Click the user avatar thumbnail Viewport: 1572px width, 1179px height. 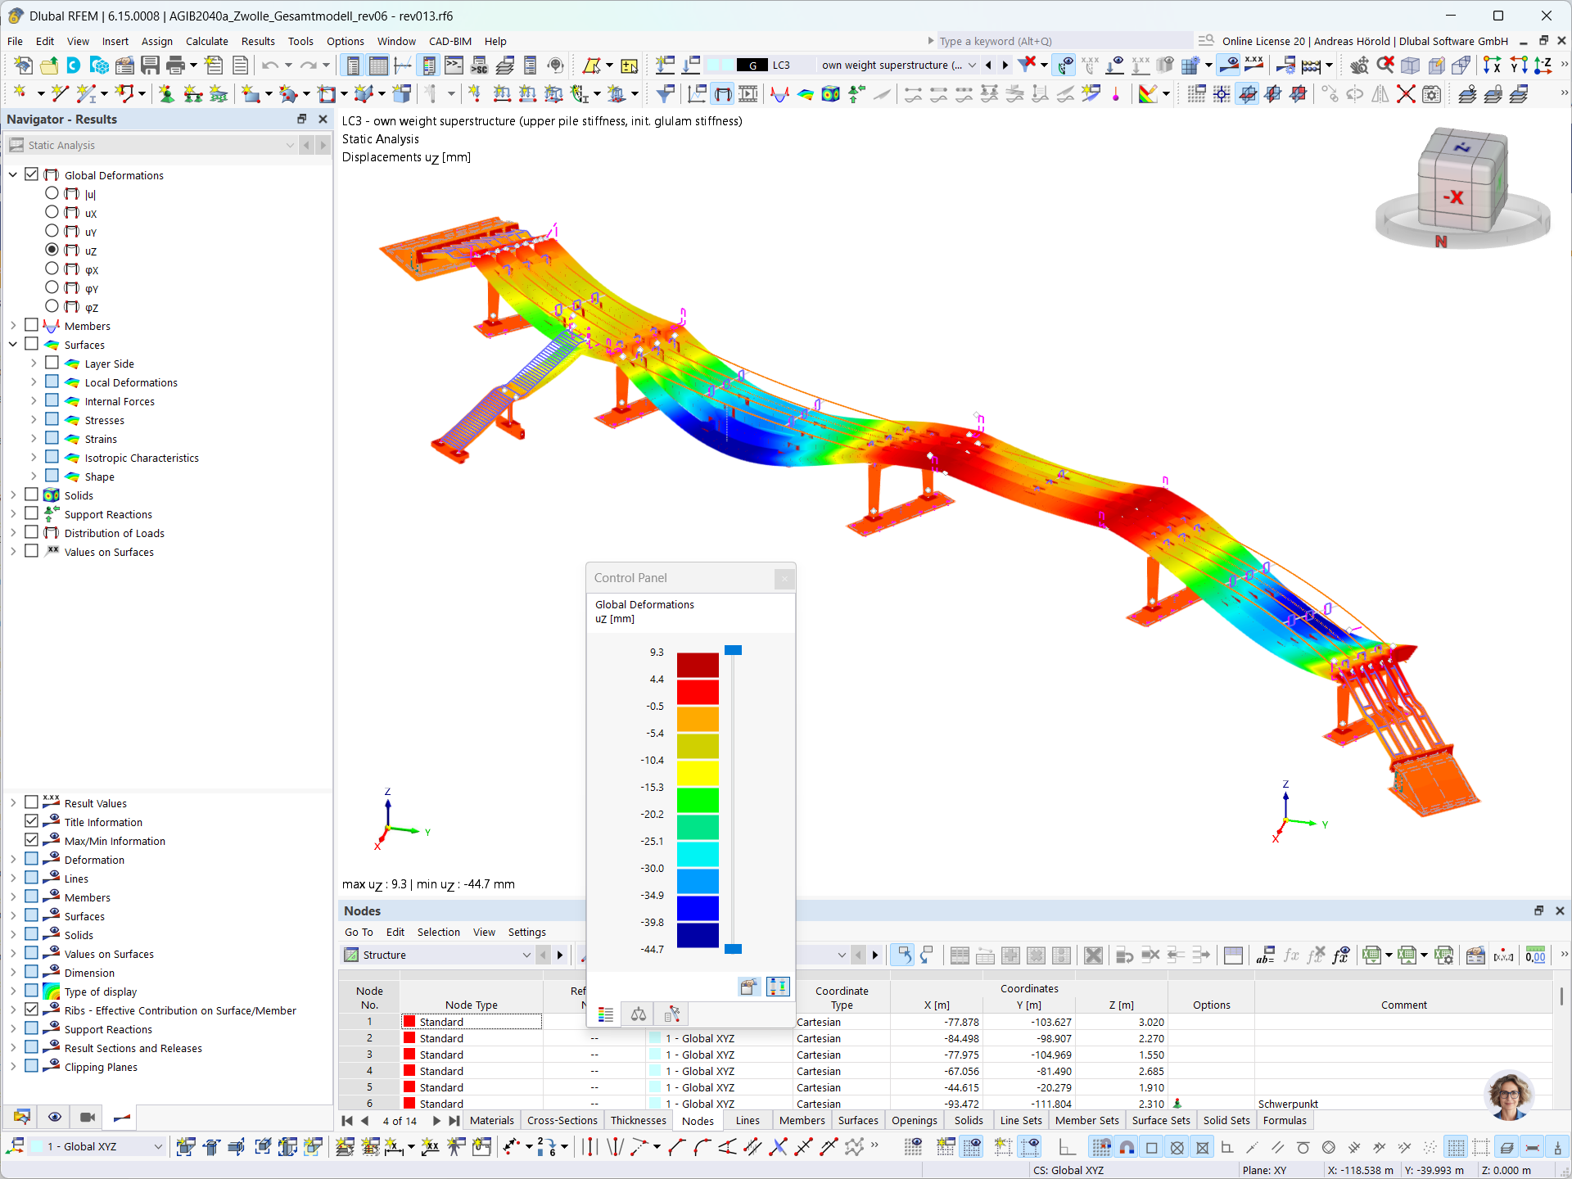(1511, 1095)
